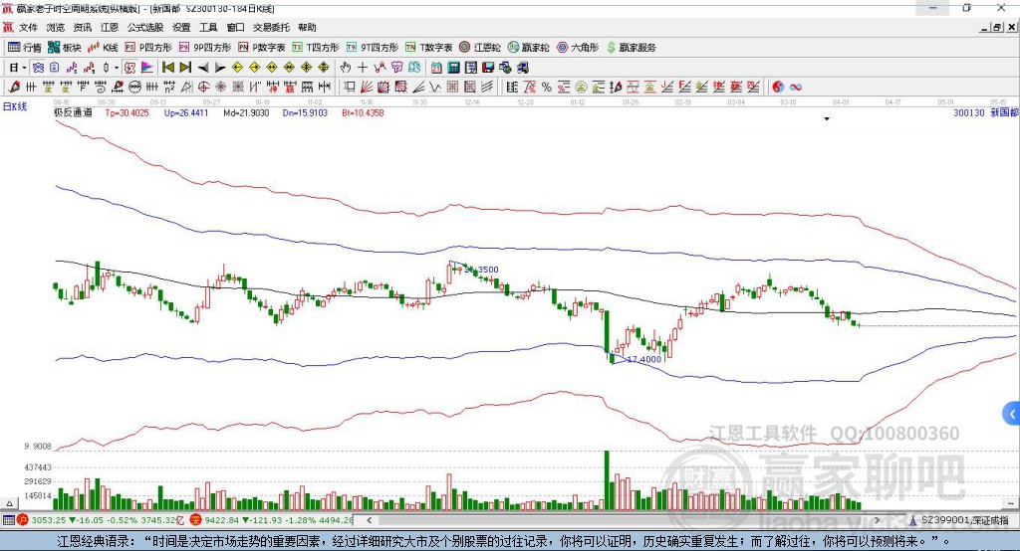The image size is (1020, 551).
Task: Open the 交易委托 menu
Action: click(271, 27)
